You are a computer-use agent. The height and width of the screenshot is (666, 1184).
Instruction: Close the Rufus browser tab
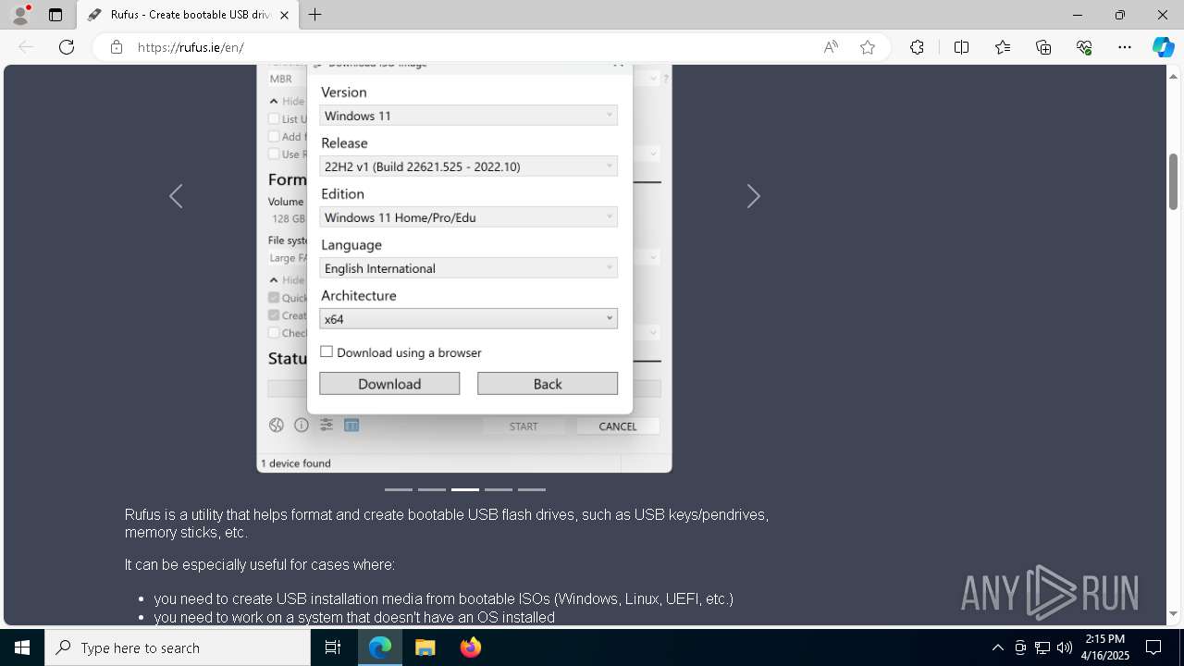(x=284, y=15)
